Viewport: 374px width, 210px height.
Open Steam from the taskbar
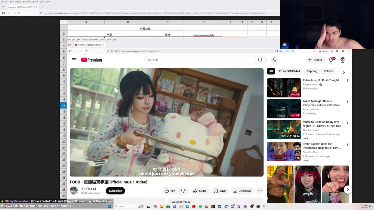[x=219, y=206]
